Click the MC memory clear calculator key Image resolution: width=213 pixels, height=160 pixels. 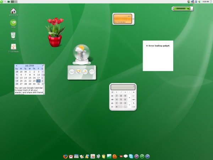(x=112, y=96)
